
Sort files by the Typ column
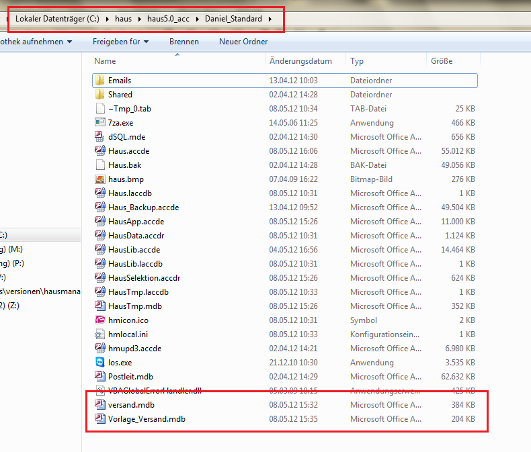coord(357,61)
